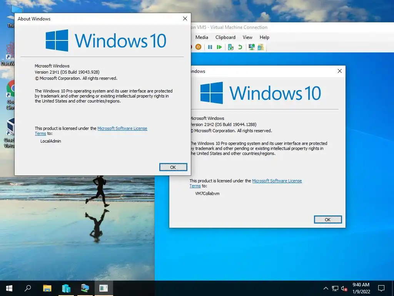Screen dimensions: 394x296
Task: Create a checkpoint using the Checkpoint toolbar icon
Action: [x=231, y=47]
